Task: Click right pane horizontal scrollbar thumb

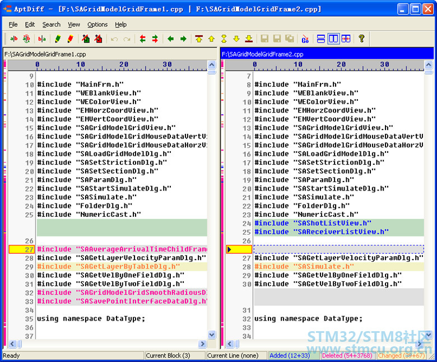Action: (x=237, y=344)
